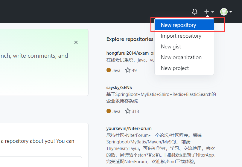242x167 pixels.
Task: Open hongfurui2014/exam_online repository link
Action: pos(130,53)
